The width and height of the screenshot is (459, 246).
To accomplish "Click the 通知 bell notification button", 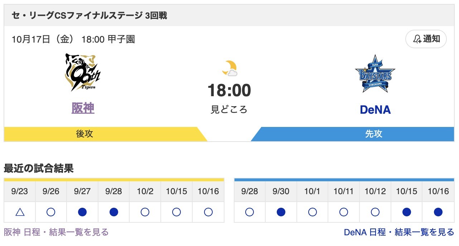I will tap(426, 39).
